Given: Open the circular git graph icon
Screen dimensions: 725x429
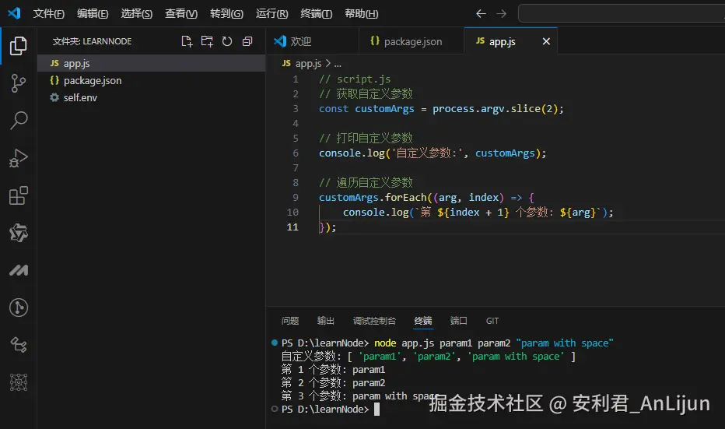Looking at the screenshot, I should (x=19, y=308).
